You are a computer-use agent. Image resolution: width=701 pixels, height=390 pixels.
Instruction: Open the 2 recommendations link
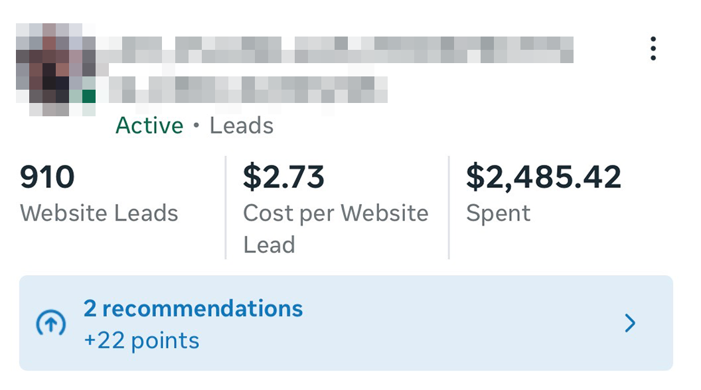[x=193, y=308]
